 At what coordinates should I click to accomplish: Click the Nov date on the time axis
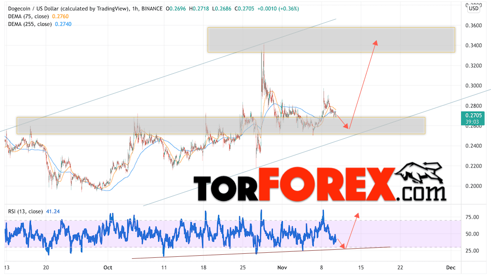[x=282, y=267]
